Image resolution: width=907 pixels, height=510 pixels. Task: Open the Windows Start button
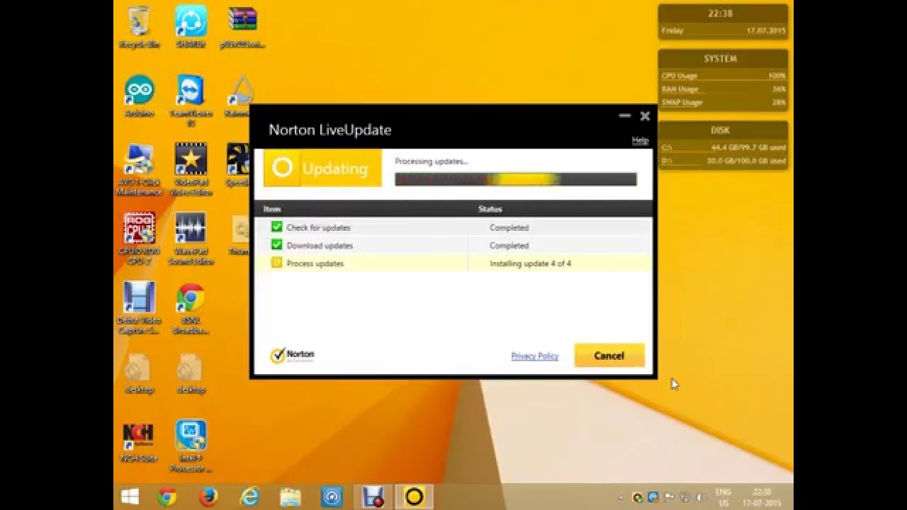(130, 497)
